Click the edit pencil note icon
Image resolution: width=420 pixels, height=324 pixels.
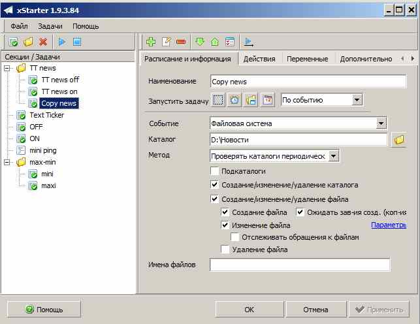click(x=167, y=42)
